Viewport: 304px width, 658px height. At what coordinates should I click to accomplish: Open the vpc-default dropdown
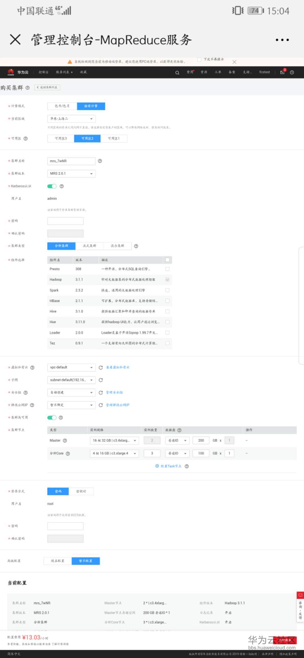71,368
